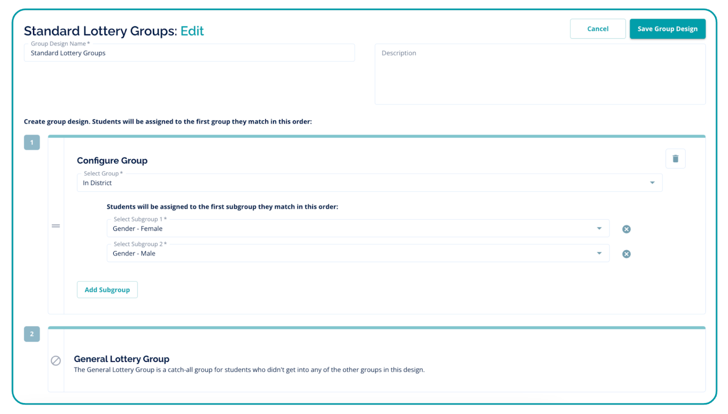
Task: Click the number 1 group order badge
Action: pyautogui.click(x=32, y=143)
